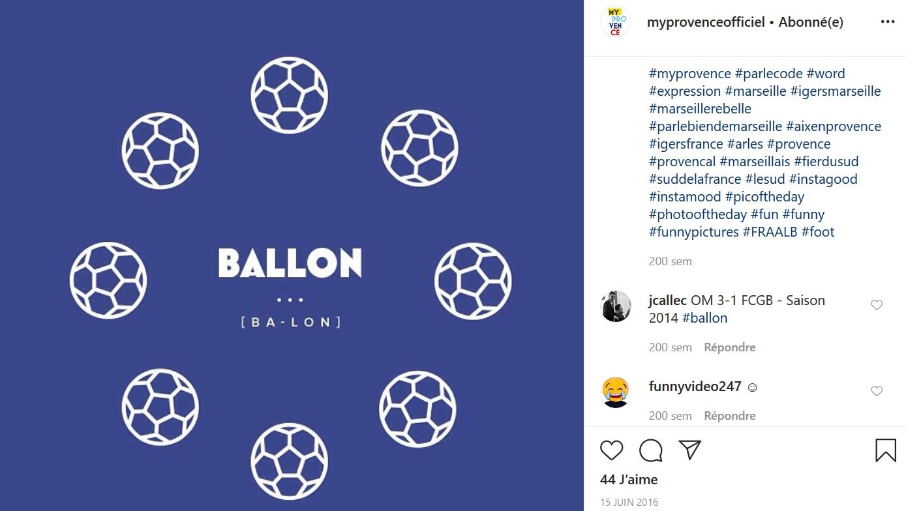
Task: Like jcallec's comment with the heart
Action: pyautogui.click(x=877, y=304)
